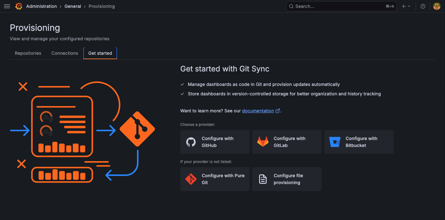Click the General breadcrumb item
The height and width of the screenshot is (220, 445).
click(73, 6)
